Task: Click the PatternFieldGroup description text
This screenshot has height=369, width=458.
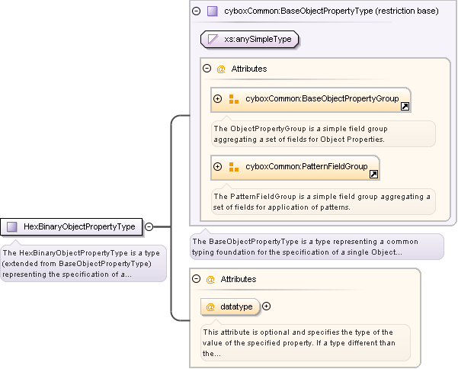Action: point(321,201)
